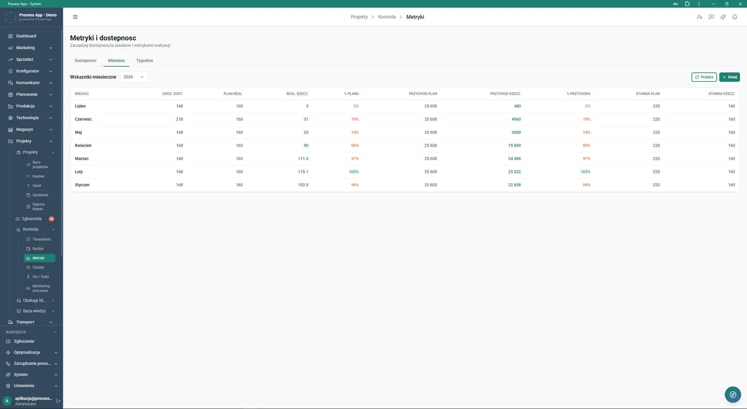Click the notification bell icon
The image size is (747, 409).
coord(734,17)
